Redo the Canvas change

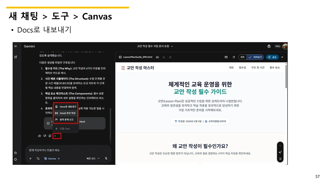[170, 57]
